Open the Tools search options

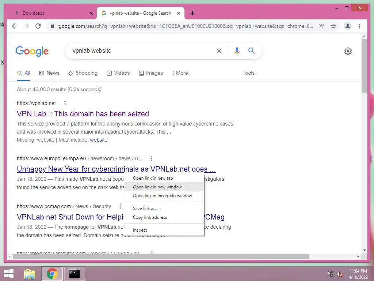(248, 73)
